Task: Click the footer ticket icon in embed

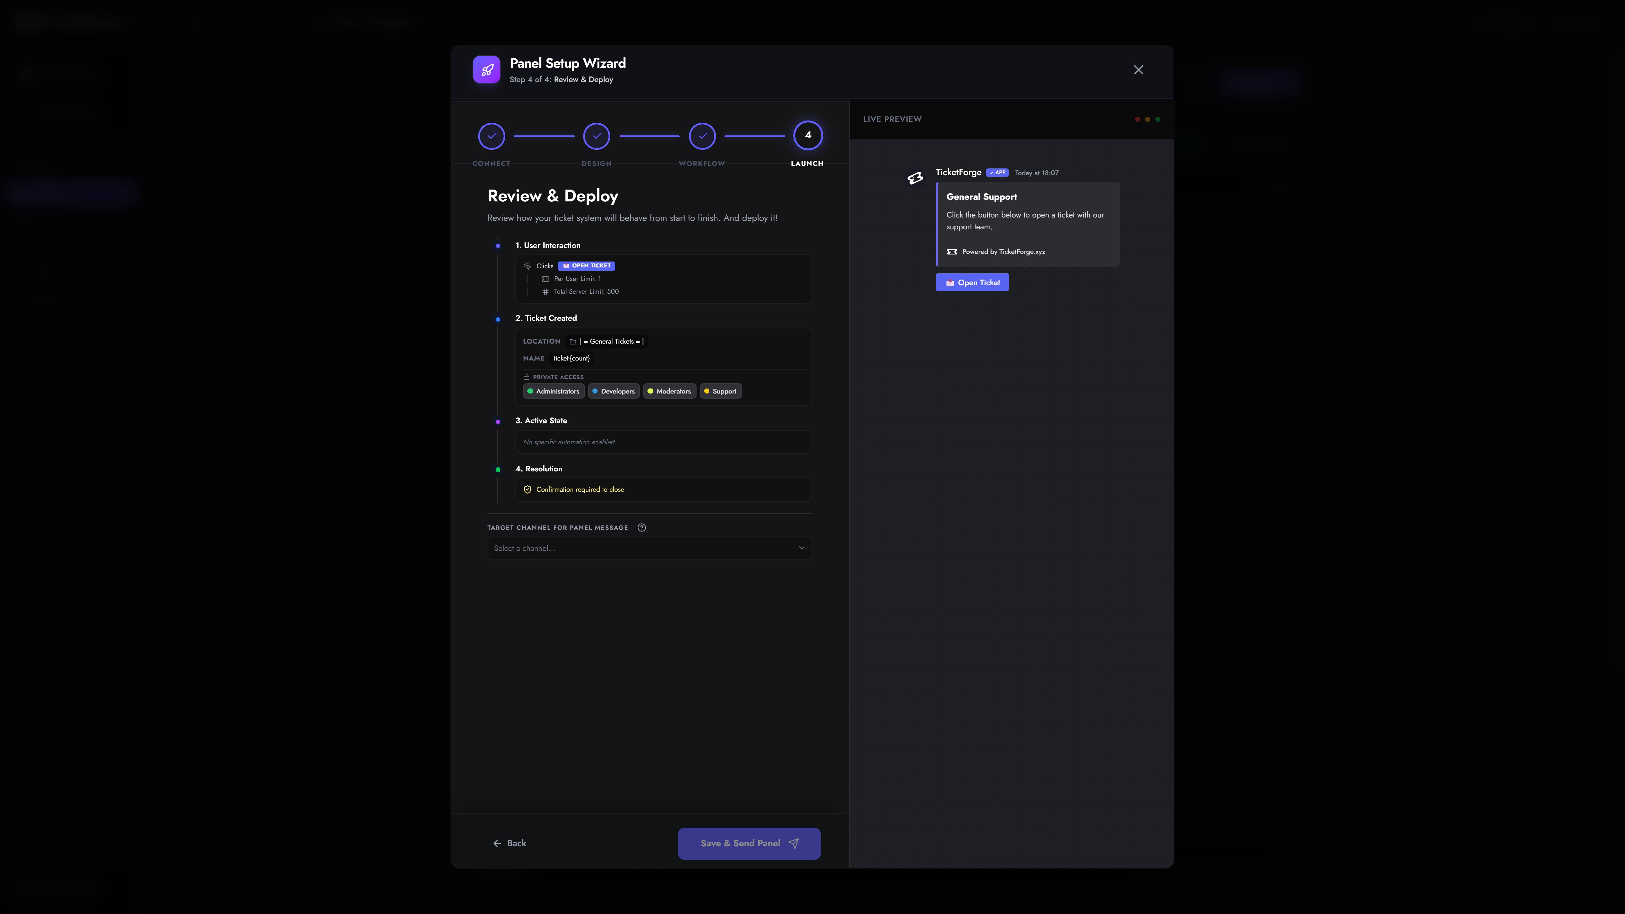Action: point(952,252)
